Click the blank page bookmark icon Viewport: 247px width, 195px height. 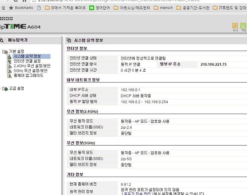39,8
